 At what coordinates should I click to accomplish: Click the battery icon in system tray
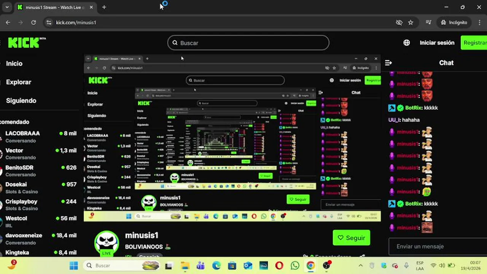pyautogui.click(x=451, y=266)
